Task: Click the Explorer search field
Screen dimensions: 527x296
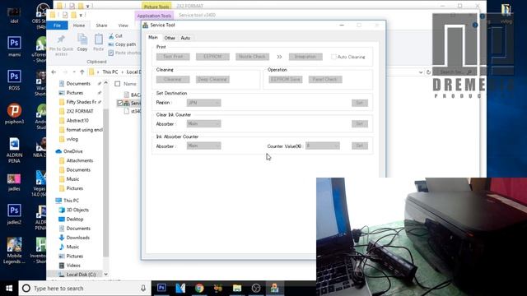Action: pyautogui.click(x=455, y=72)
